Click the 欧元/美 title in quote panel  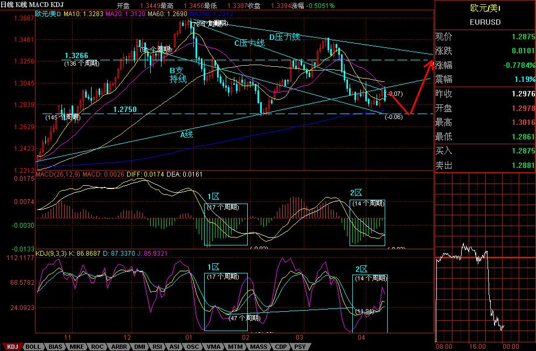coord(485,8)
